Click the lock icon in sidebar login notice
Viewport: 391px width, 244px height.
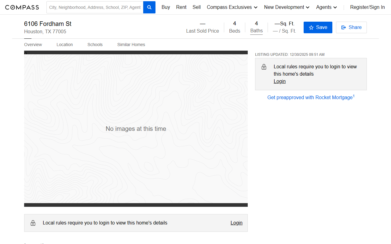click(x=264, y=67)
